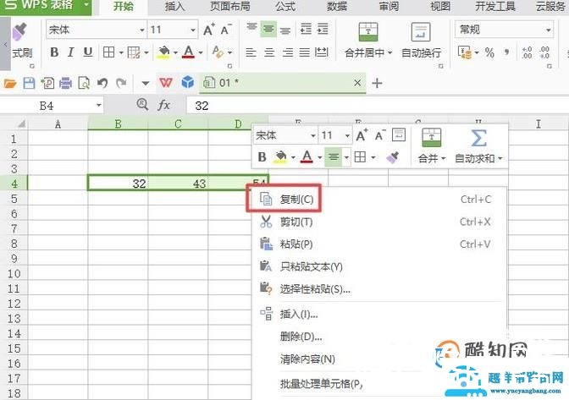The width and height of the screenshot is (569, 400).
Task: Toggle Italic formatting in the ribbon
Action: 71,52
